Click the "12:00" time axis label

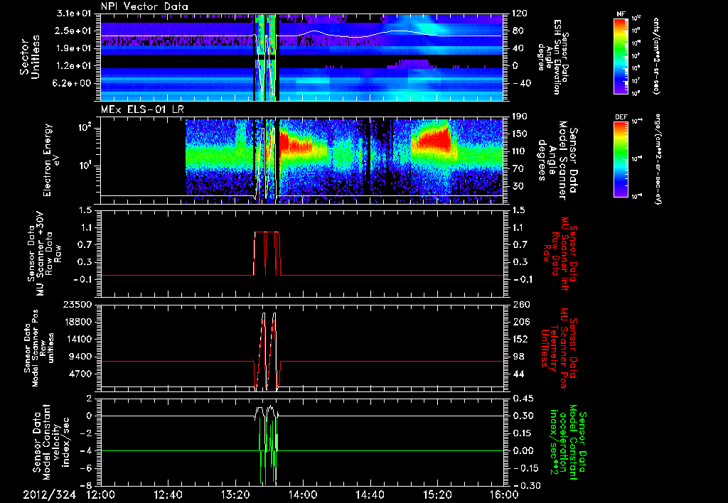click(x=101, y=494)
